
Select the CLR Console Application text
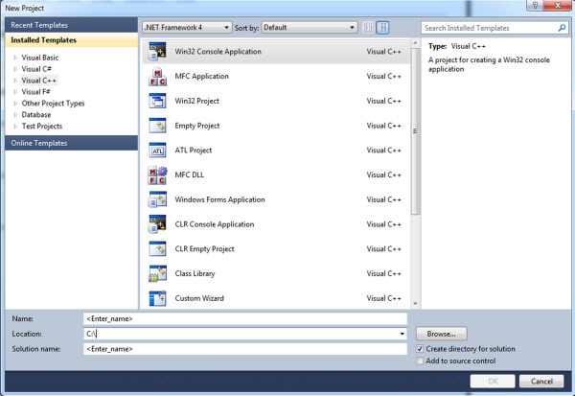pos(215,224)
